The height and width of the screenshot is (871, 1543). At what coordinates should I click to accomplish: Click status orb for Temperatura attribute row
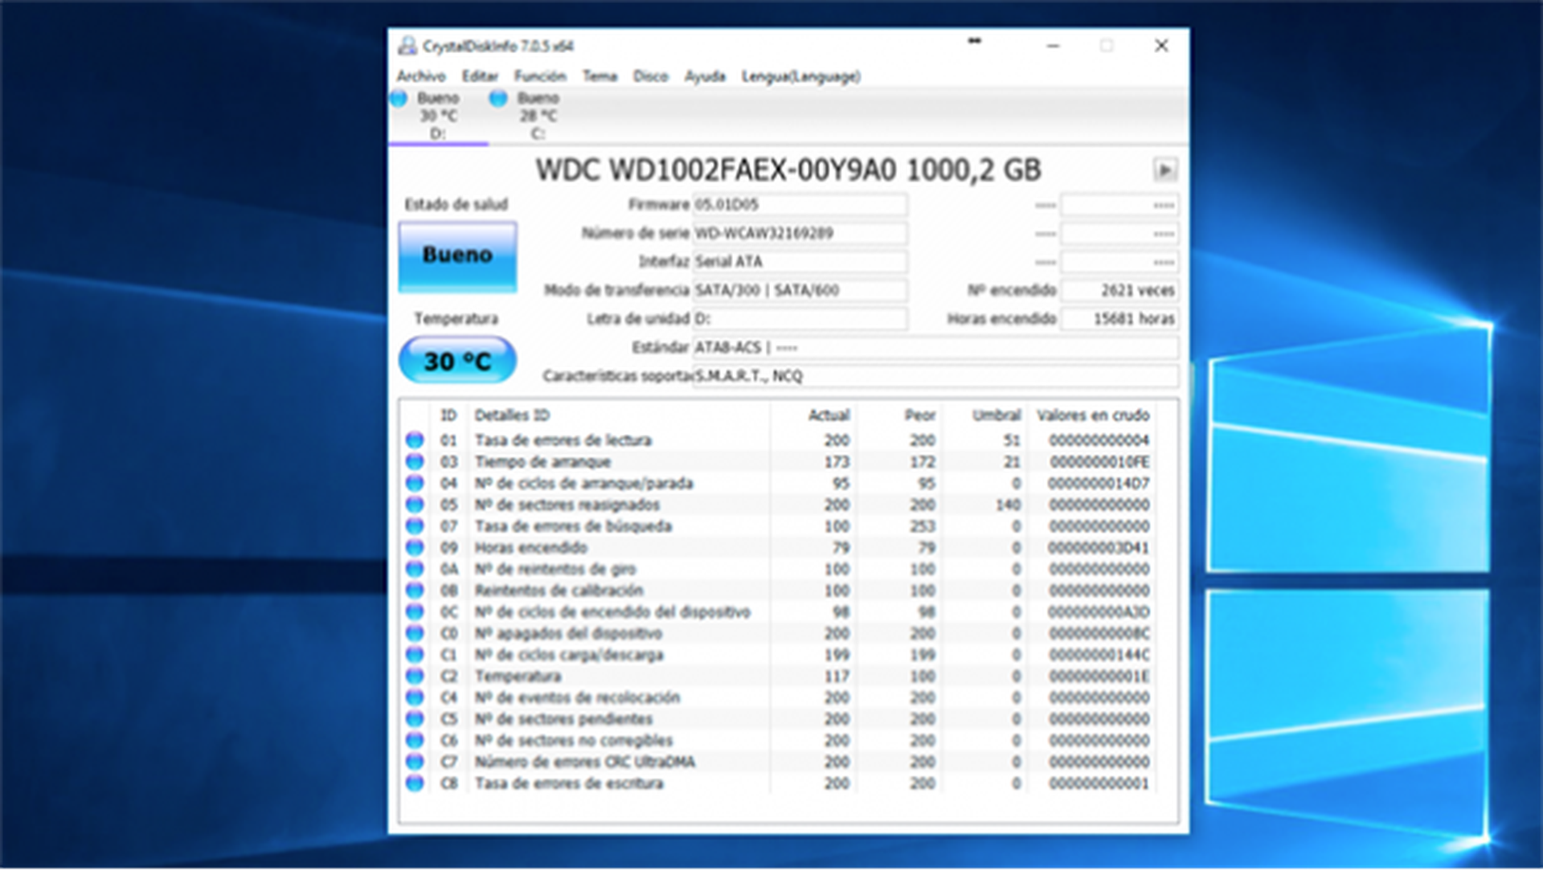click(x=415, y=677)
